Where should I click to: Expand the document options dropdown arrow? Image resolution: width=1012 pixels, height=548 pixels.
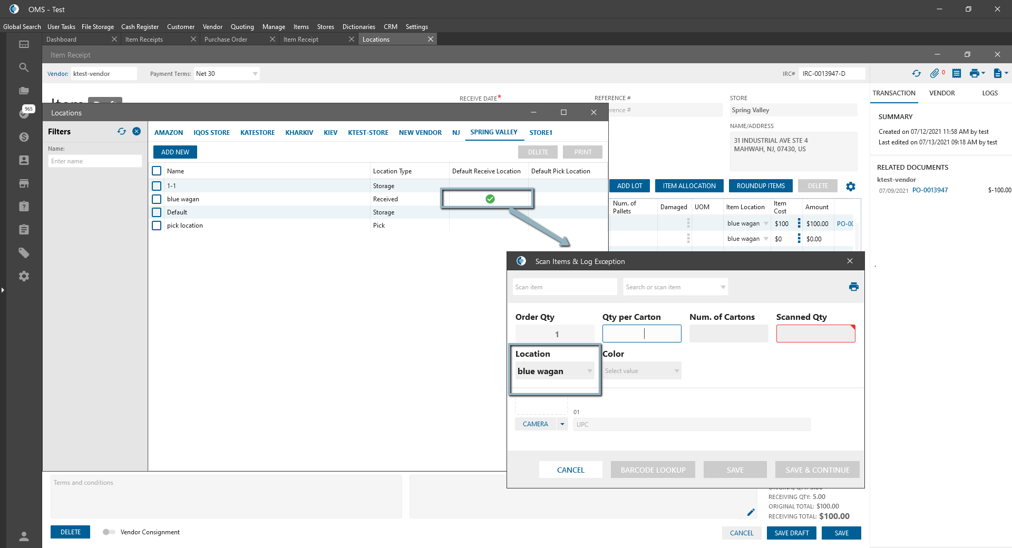coord(1006,74)
